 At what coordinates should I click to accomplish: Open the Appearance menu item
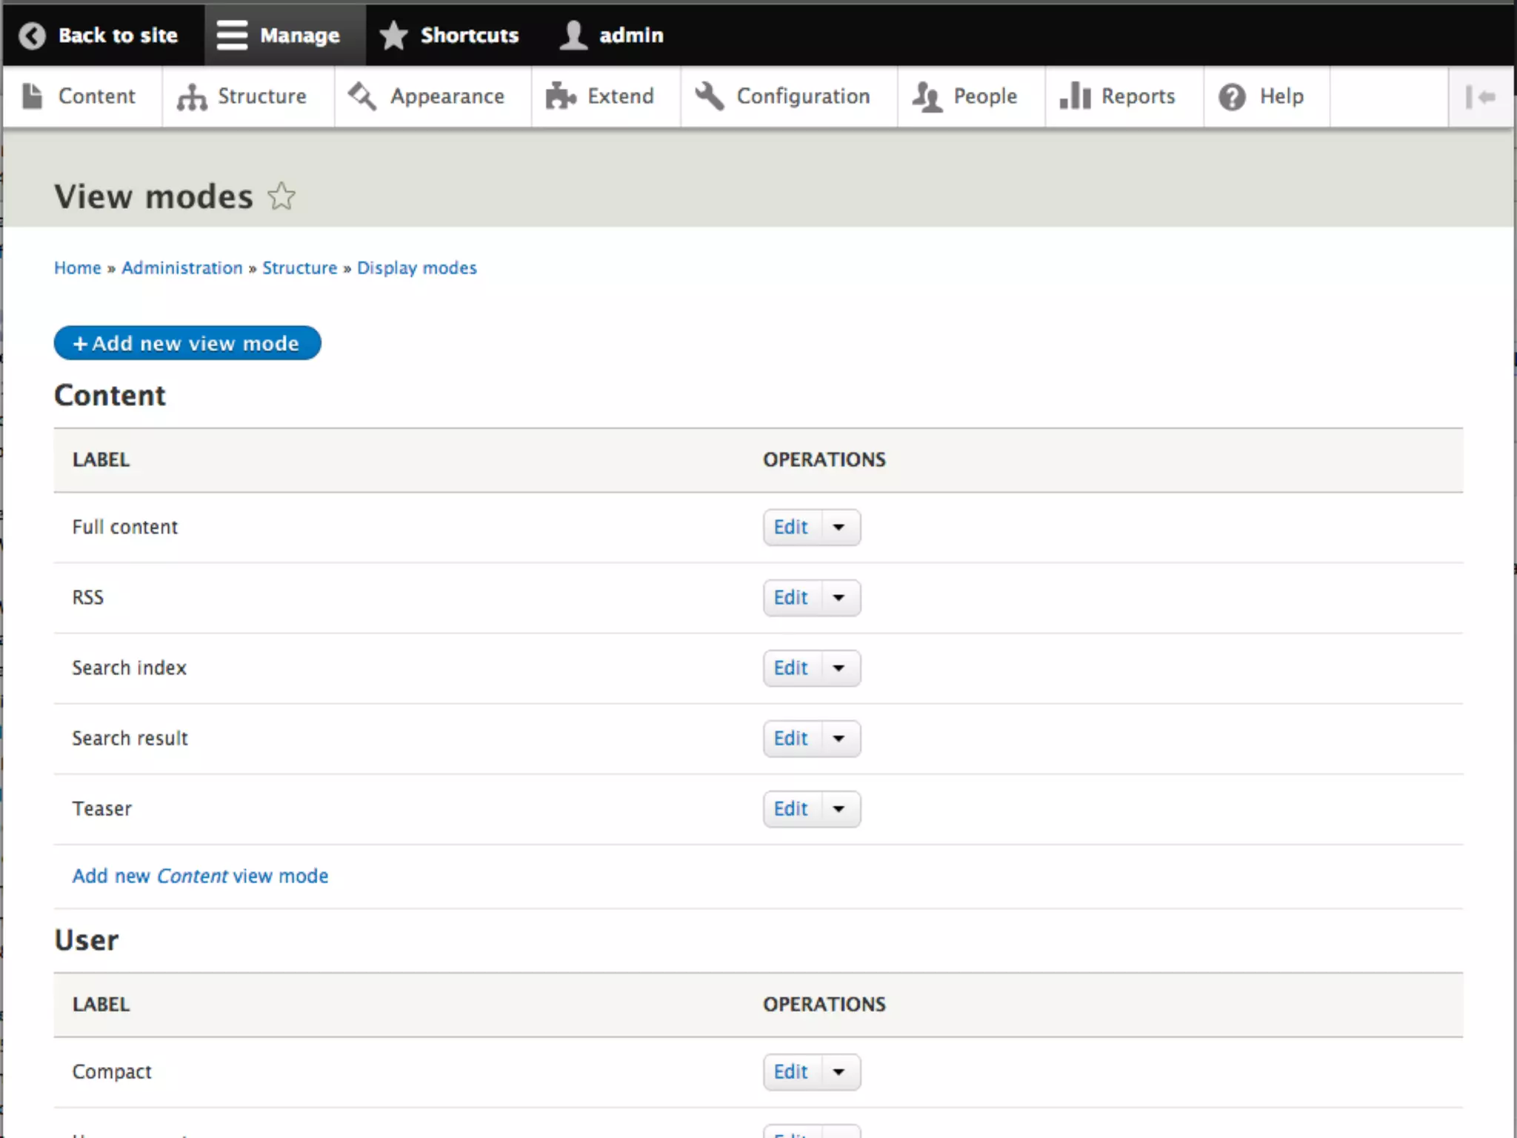[x=433, y=97]
